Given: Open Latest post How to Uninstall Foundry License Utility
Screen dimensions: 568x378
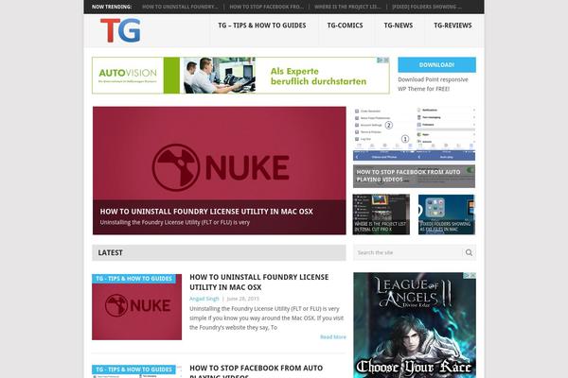Looking at the screenshot, I should (259, 283).
